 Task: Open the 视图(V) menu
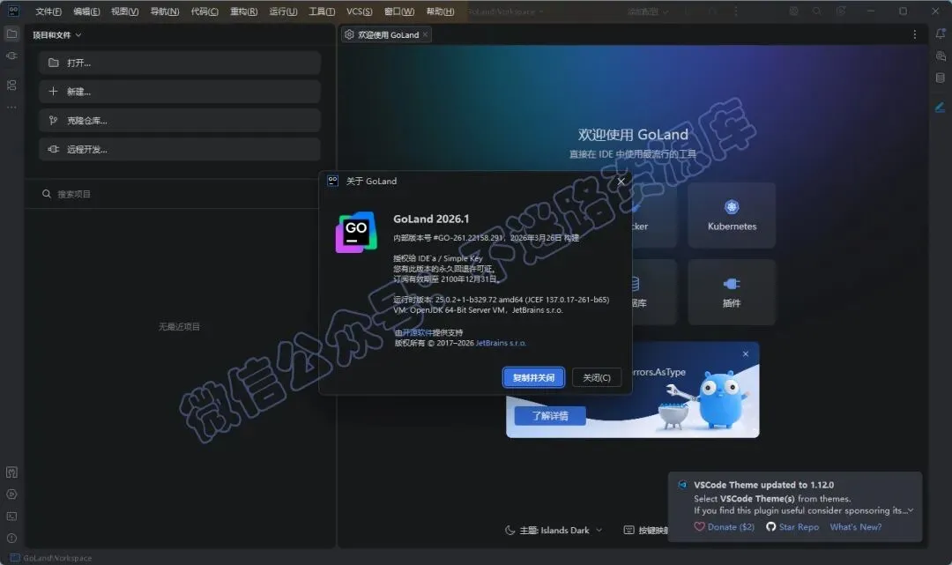click(x=124, y=11)
